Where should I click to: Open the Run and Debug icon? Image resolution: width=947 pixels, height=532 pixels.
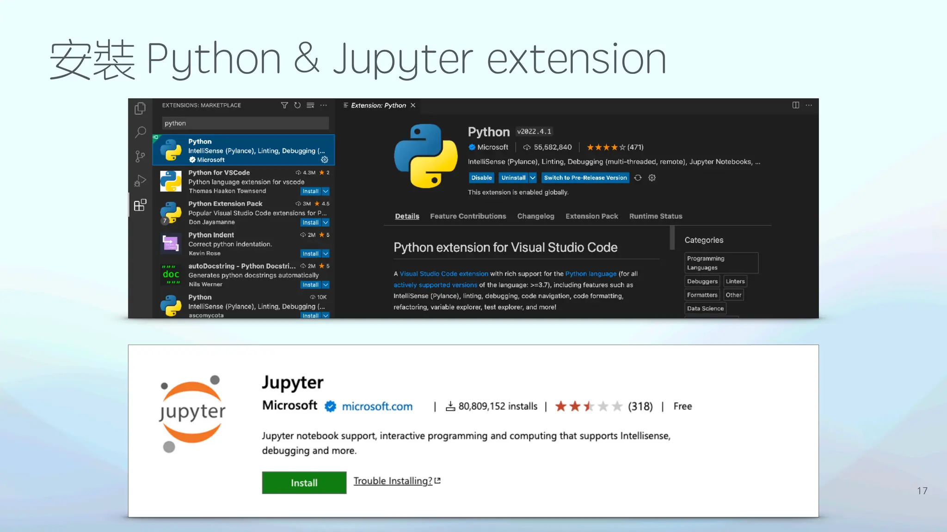coord(140,181)
